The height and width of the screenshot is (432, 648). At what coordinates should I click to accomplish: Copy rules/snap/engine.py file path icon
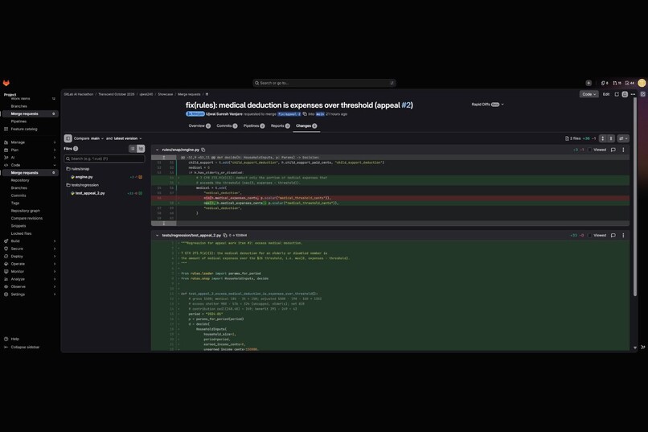[x=203, y=150]
